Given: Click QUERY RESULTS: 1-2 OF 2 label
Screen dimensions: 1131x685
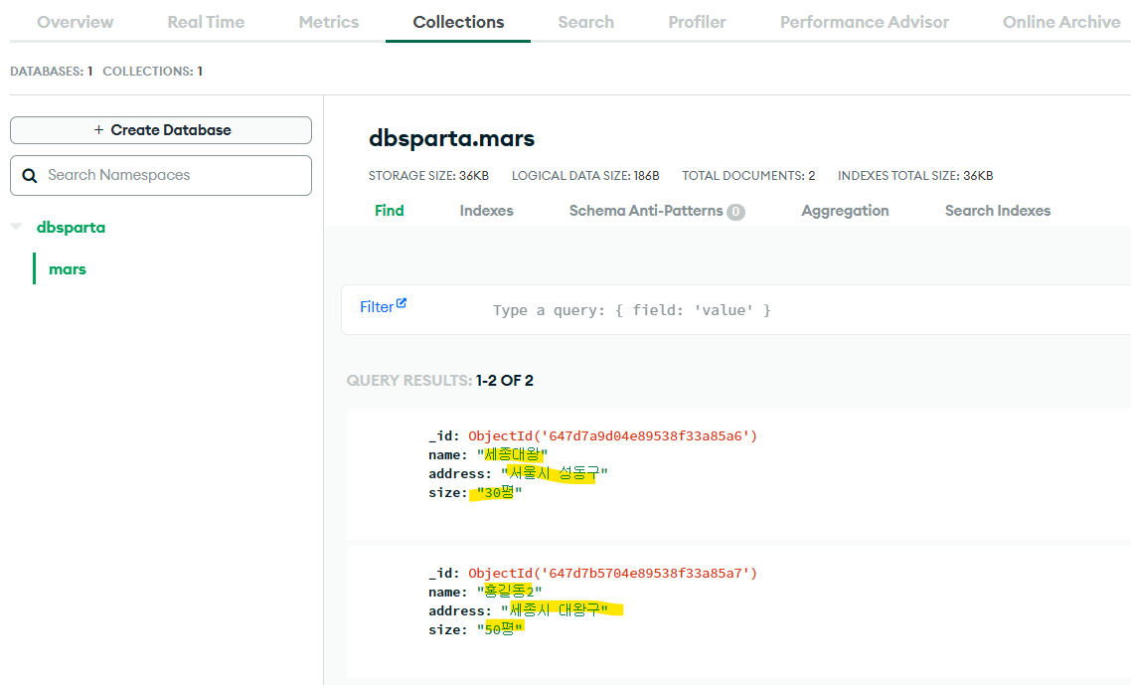Looking at the screenshot, I should [440, 381].
